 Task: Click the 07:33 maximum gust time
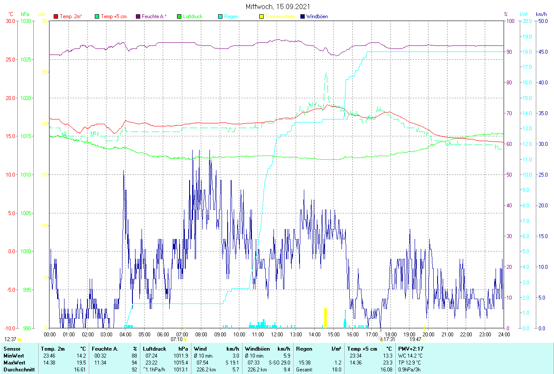coord(253,362)
